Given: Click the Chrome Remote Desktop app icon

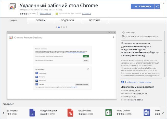Looking at the screenshot, I should click(x=12, y=6).
